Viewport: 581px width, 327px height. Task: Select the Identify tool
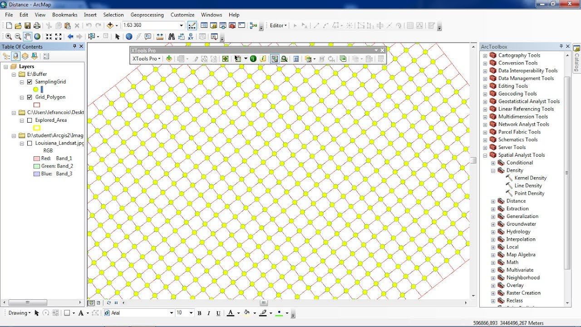coord(129,37)
